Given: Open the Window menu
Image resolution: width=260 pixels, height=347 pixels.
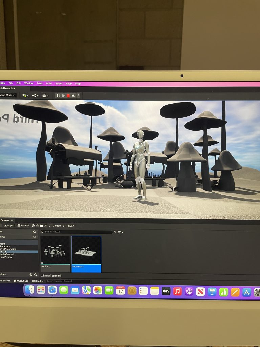Looking at the screenshot, I should tap(28, 83).
